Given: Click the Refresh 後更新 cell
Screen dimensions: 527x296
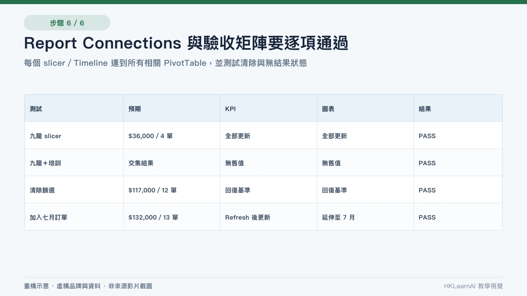Looking at the screenshot, I should [x=268, y=217].
